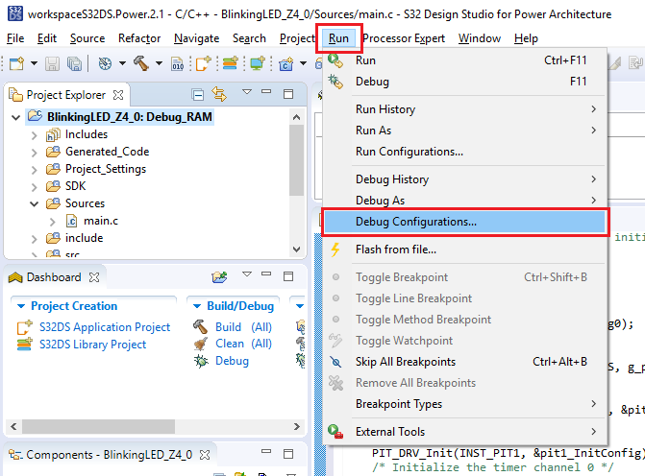Viewport: 645px width, 476px height.
Task: Collapse the BlinkingLED_Z4_0 project node
Action: coord(16,118)
